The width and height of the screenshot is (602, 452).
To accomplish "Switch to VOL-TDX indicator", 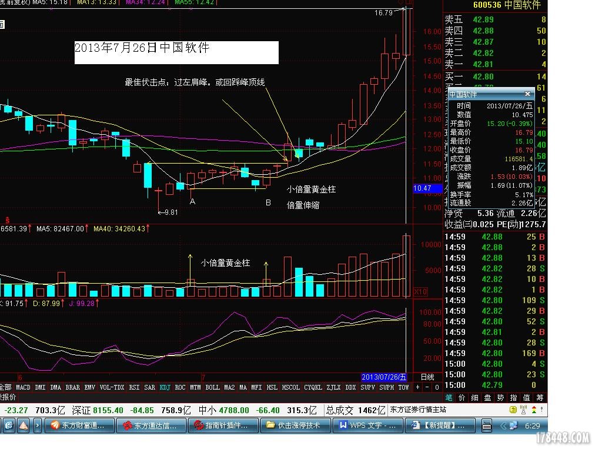I will tap(111, 387).
